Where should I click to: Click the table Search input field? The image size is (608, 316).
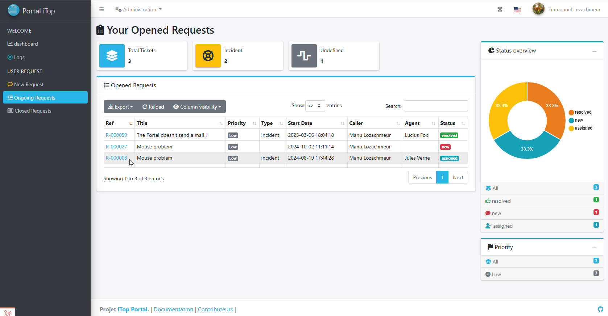tap(435, 106)
